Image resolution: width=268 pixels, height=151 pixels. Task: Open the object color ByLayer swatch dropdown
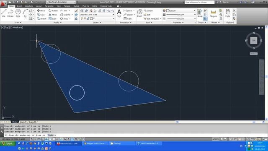(181, 10)
